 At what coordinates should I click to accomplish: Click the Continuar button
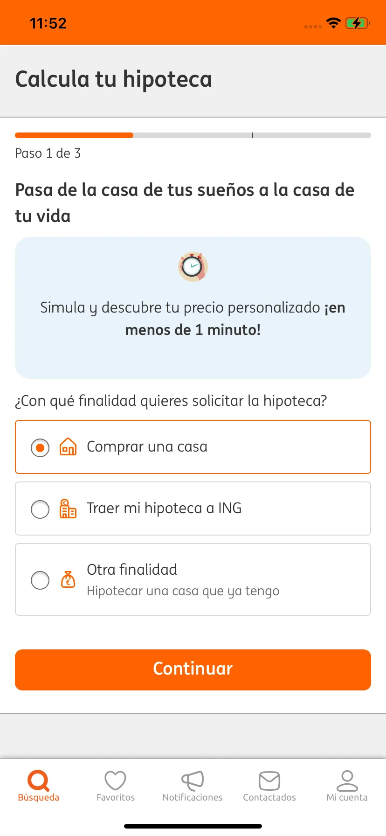tap(193, 670)
